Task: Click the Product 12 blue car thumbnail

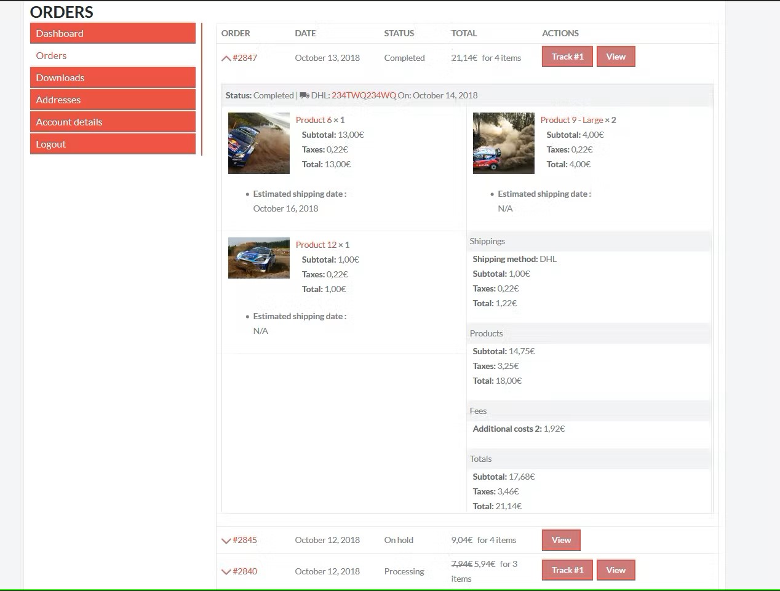Action: pos(259,258)
